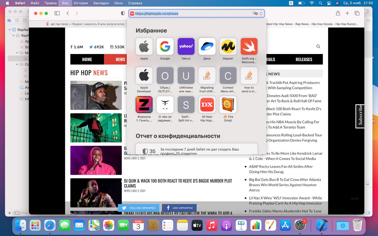This screenshot has height=236, width=378.
Task: Select the RELEASES navigation tab
Action: [304, 59]
